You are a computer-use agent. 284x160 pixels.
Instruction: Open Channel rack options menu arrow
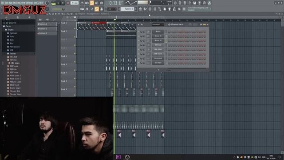coord(139,24)
